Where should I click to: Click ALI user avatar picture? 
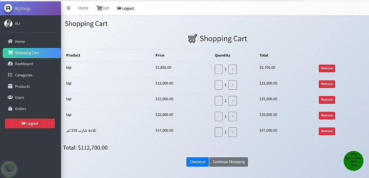coord(8,24)
